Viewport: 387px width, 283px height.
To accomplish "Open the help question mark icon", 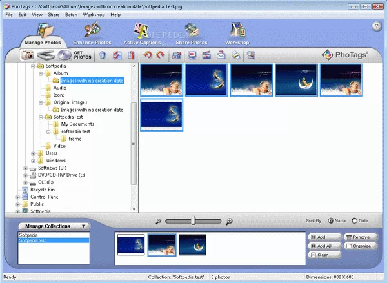I will [x=377, y=26].
